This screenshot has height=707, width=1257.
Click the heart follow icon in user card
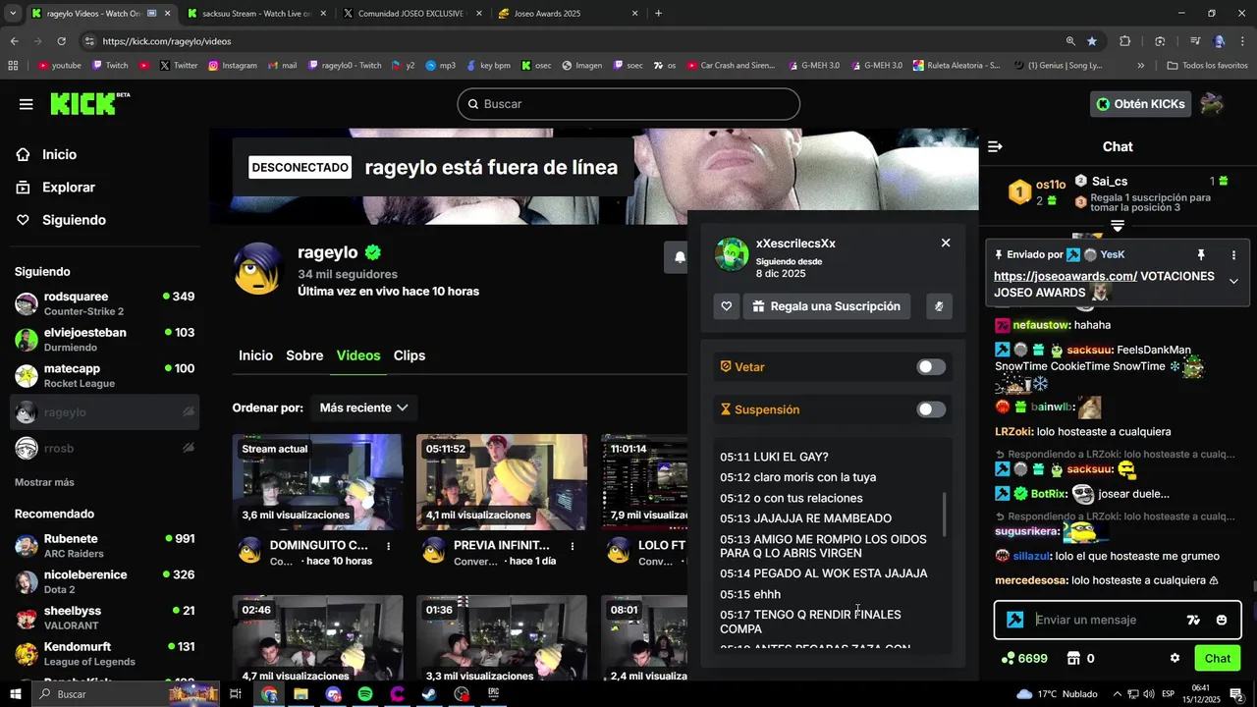727,306
